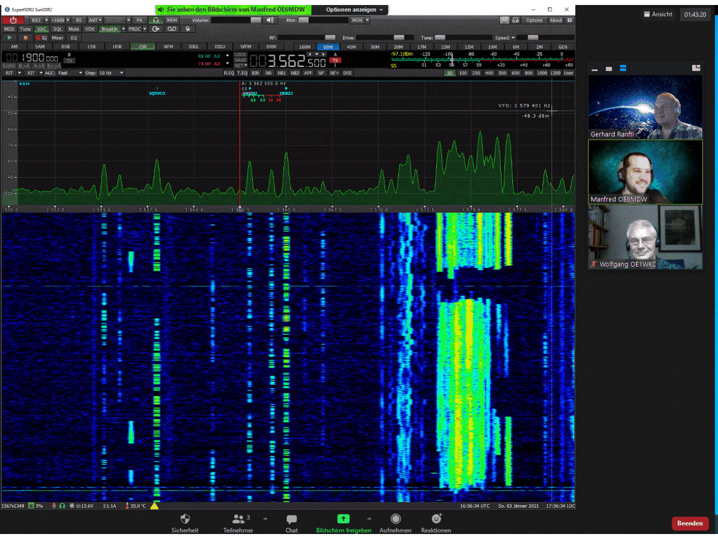Viewport: 718px width, 539px height.
Task: Toggle the SQL squelch button
Action: (57, 29)
